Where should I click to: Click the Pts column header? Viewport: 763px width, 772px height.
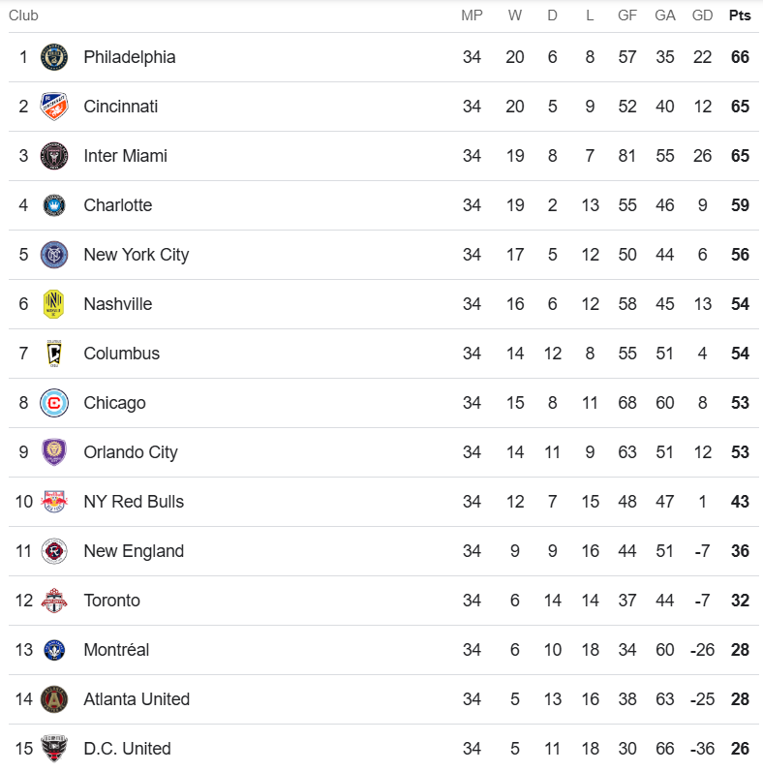[x=740, y=15]
